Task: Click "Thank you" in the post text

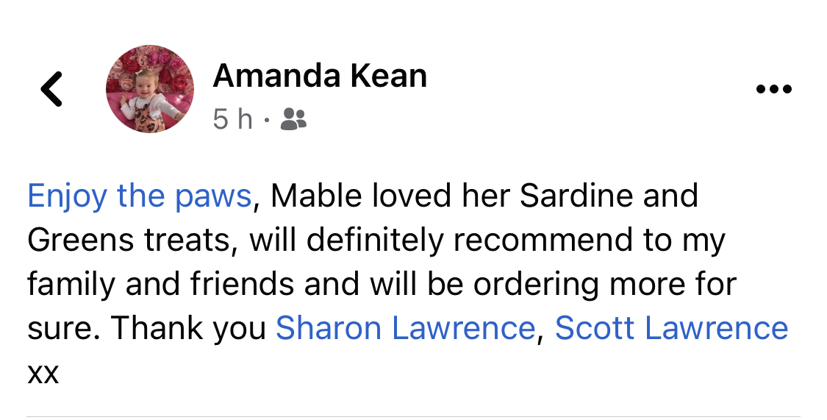Action: point(189,328)
